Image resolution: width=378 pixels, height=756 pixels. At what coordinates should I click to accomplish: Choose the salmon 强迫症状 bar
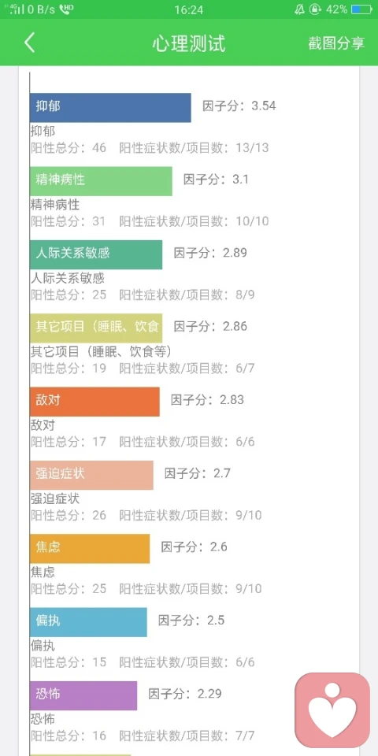click(91, 475)
